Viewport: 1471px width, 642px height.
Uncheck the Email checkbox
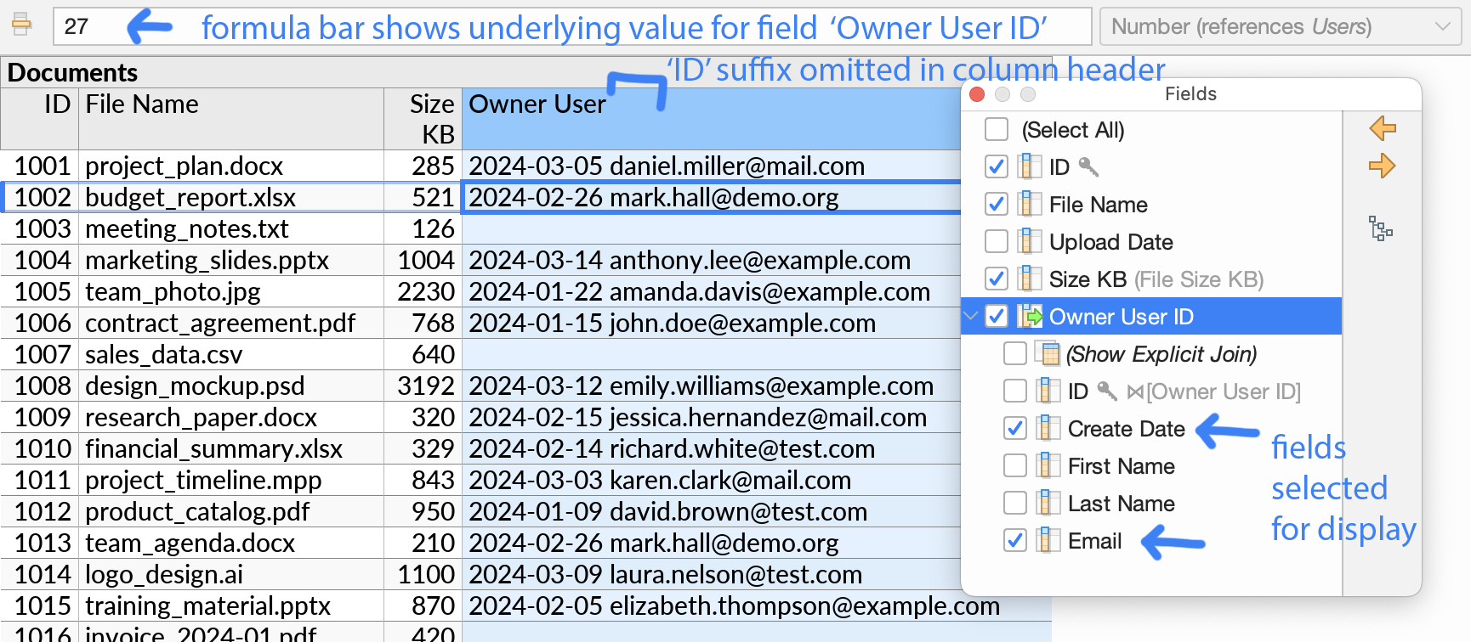1015,540
